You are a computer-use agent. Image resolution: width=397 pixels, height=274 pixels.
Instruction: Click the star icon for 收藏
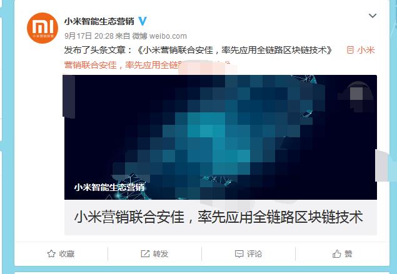[x=51, y=253]
